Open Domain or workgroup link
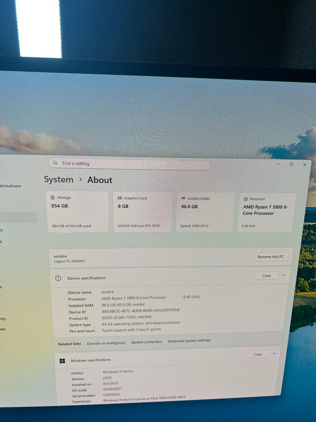Screen dimensions: 316x422 coord(106,343)
